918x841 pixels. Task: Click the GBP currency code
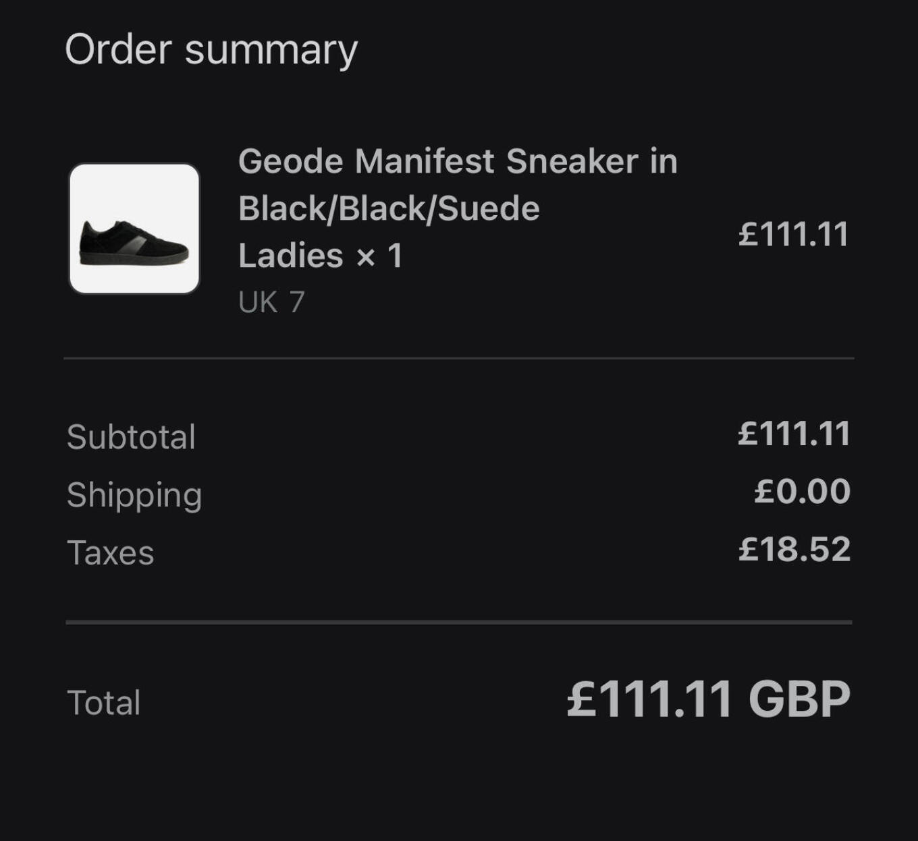pos(799,699)
